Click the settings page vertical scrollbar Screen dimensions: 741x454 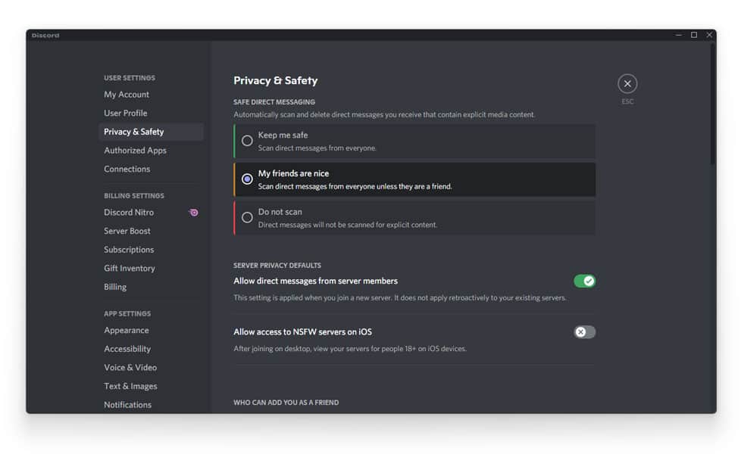(712, 104)
